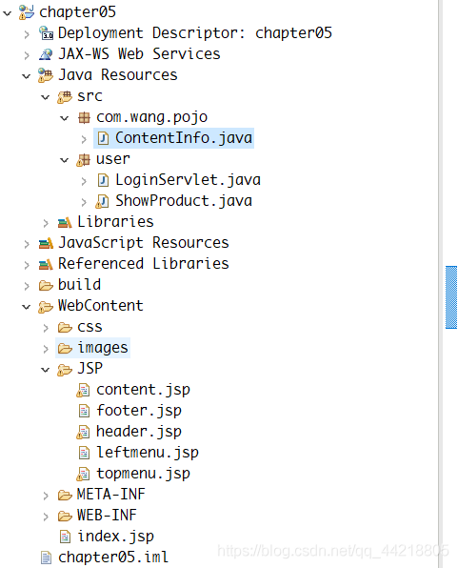Image resolution: width=458 pixels, height=568 pixels.
Task: Click the user package icon
Action: click(x=84, y=159)
